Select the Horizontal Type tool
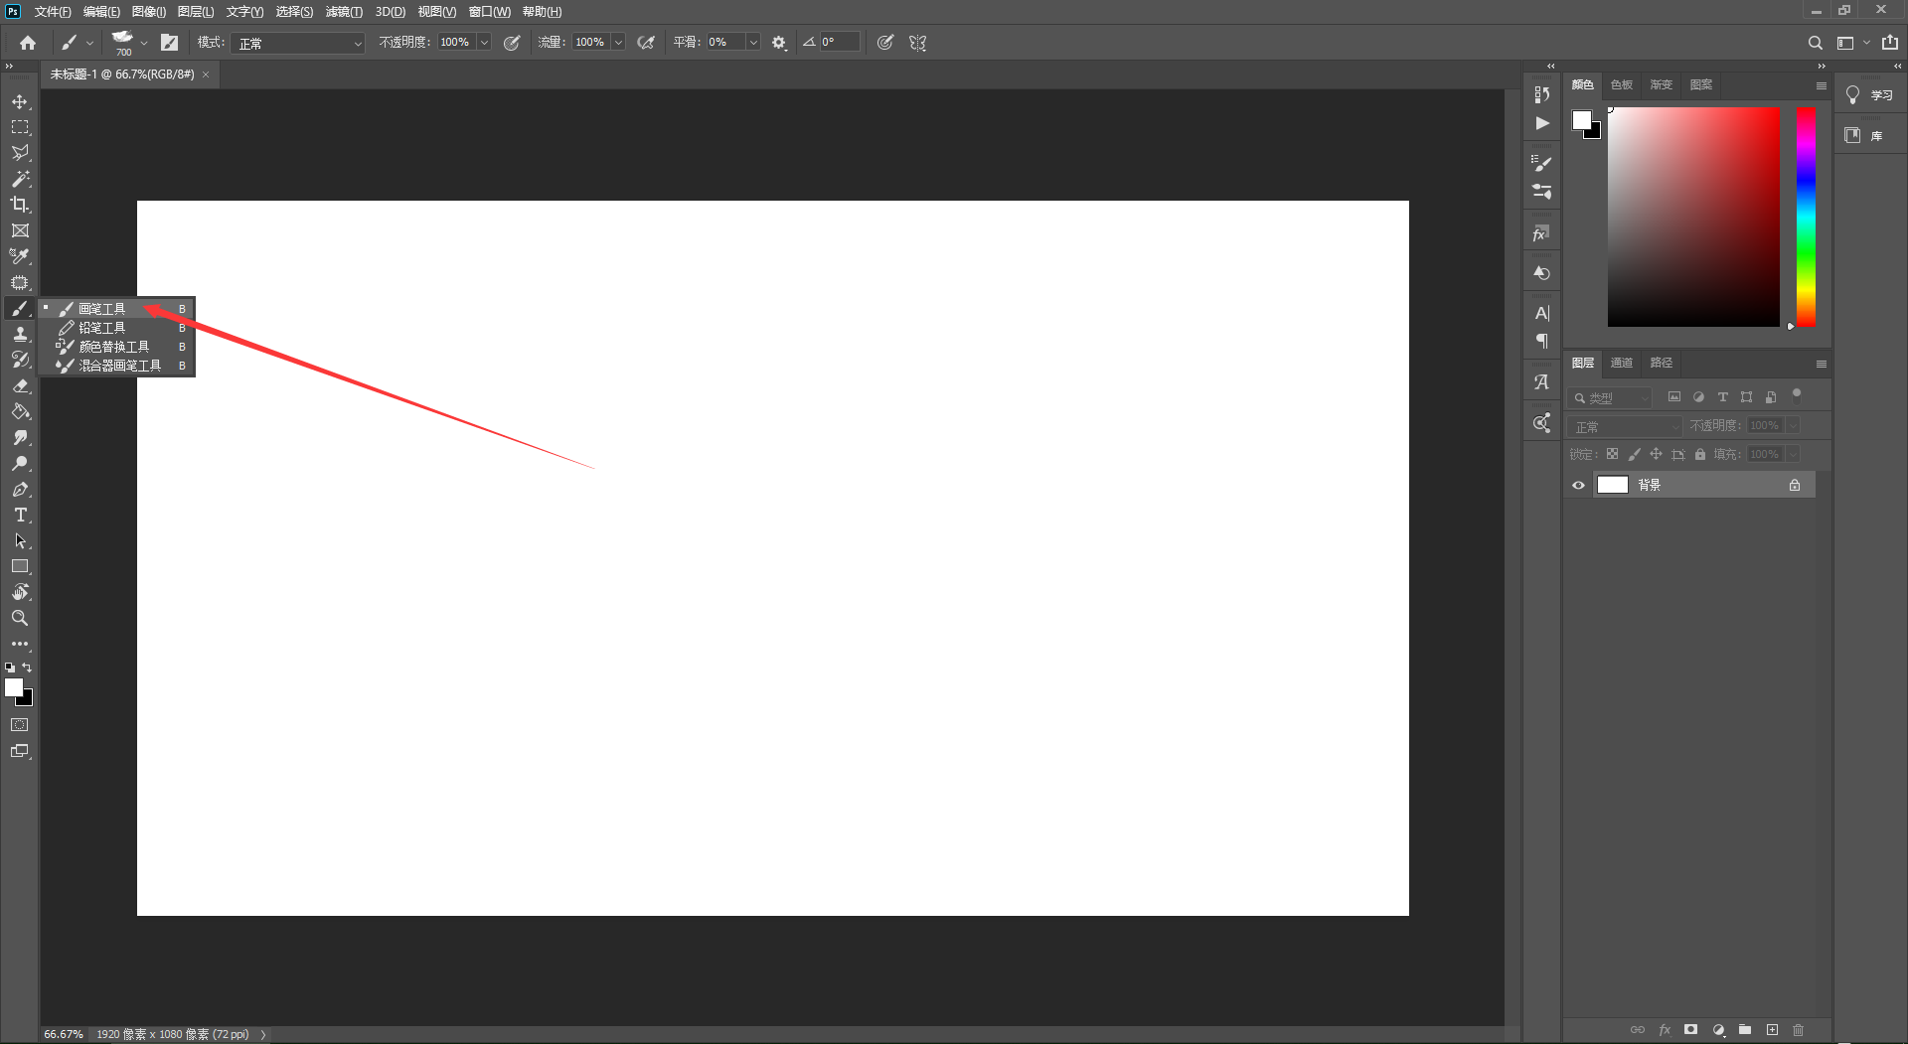Screen dimensions: 1908x1044 click(20, 515)
